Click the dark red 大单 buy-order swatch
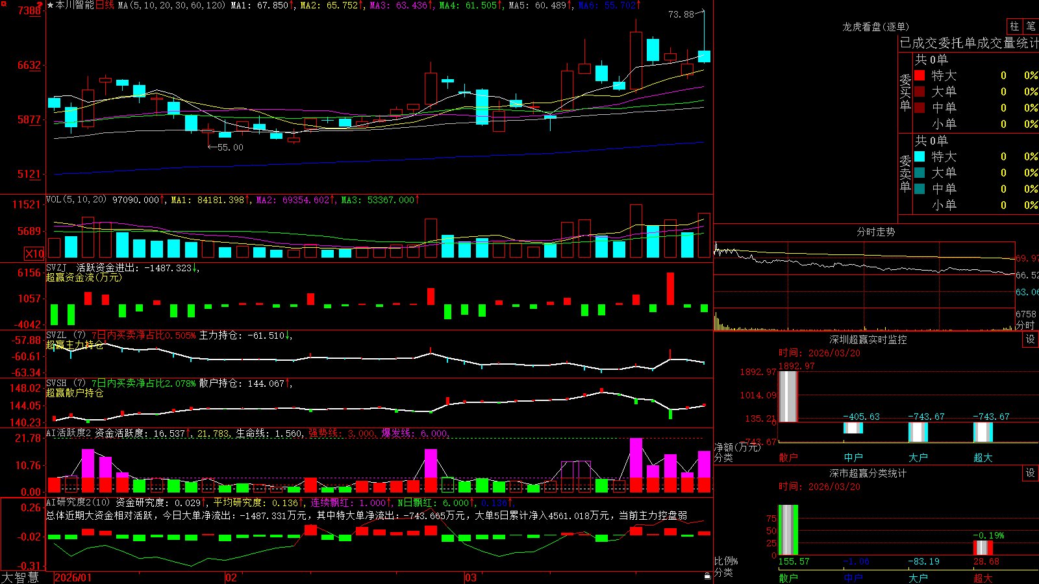This screenshot has height=584, width=1039. click(920, 91)
